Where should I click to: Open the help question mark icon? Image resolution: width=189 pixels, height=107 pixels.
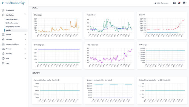pyautogui.click(x=174, y=3)
